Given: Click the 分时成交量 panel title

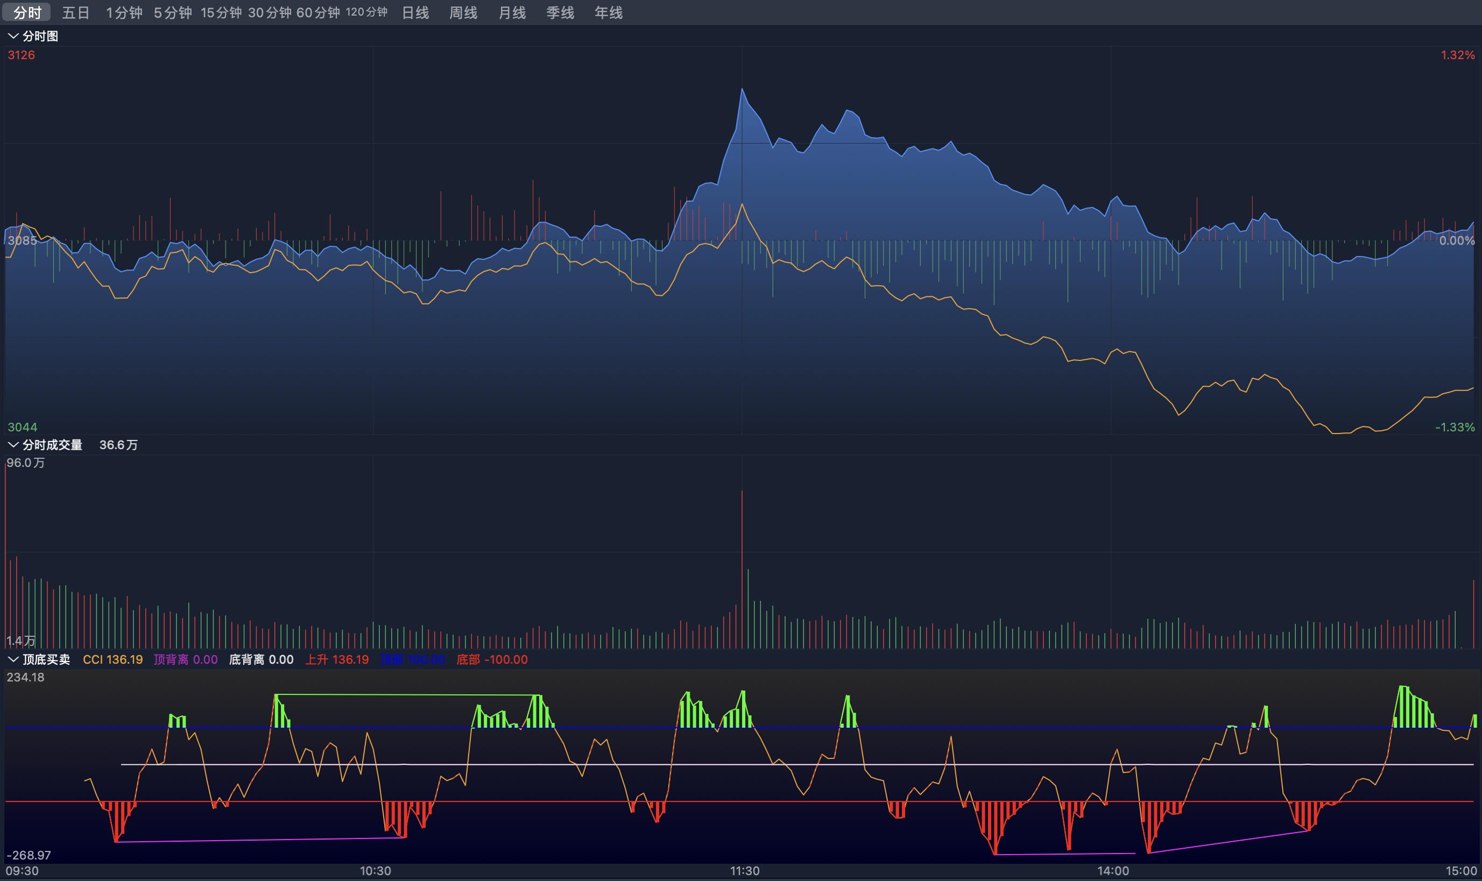Looking at the screenshot, I should tap(52, 445).
